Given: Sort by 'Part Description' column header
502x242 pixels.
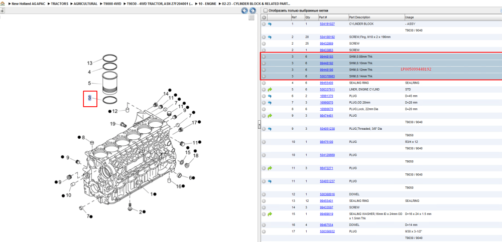Looking at the screenshot, I should tap(376, 17).
